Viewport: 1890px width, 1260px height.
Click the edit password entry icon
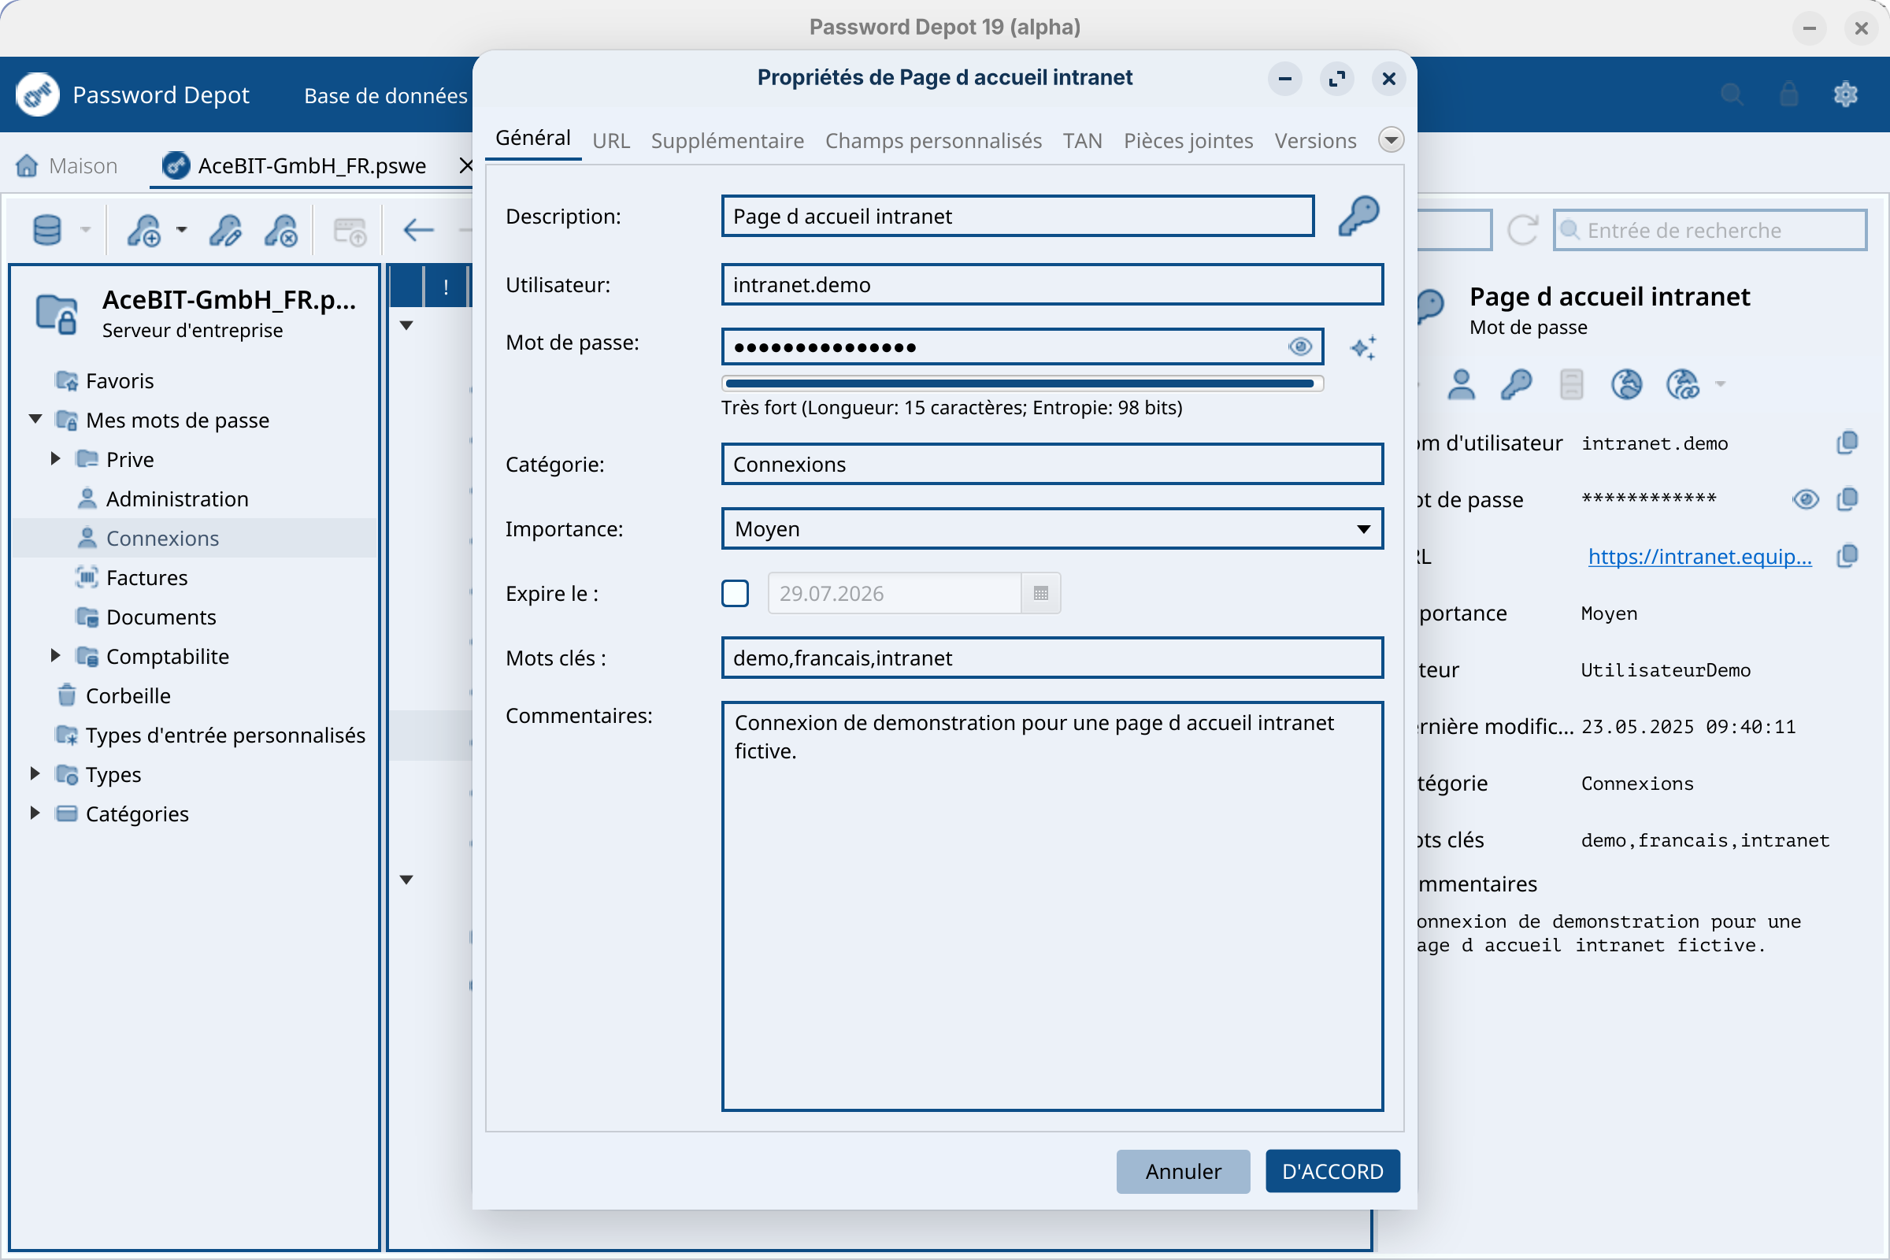(x=225, y=231)
